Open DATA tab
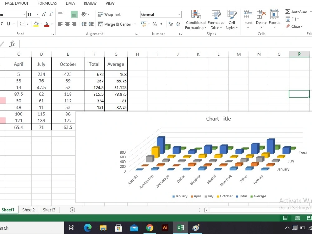 coord(70,3)
